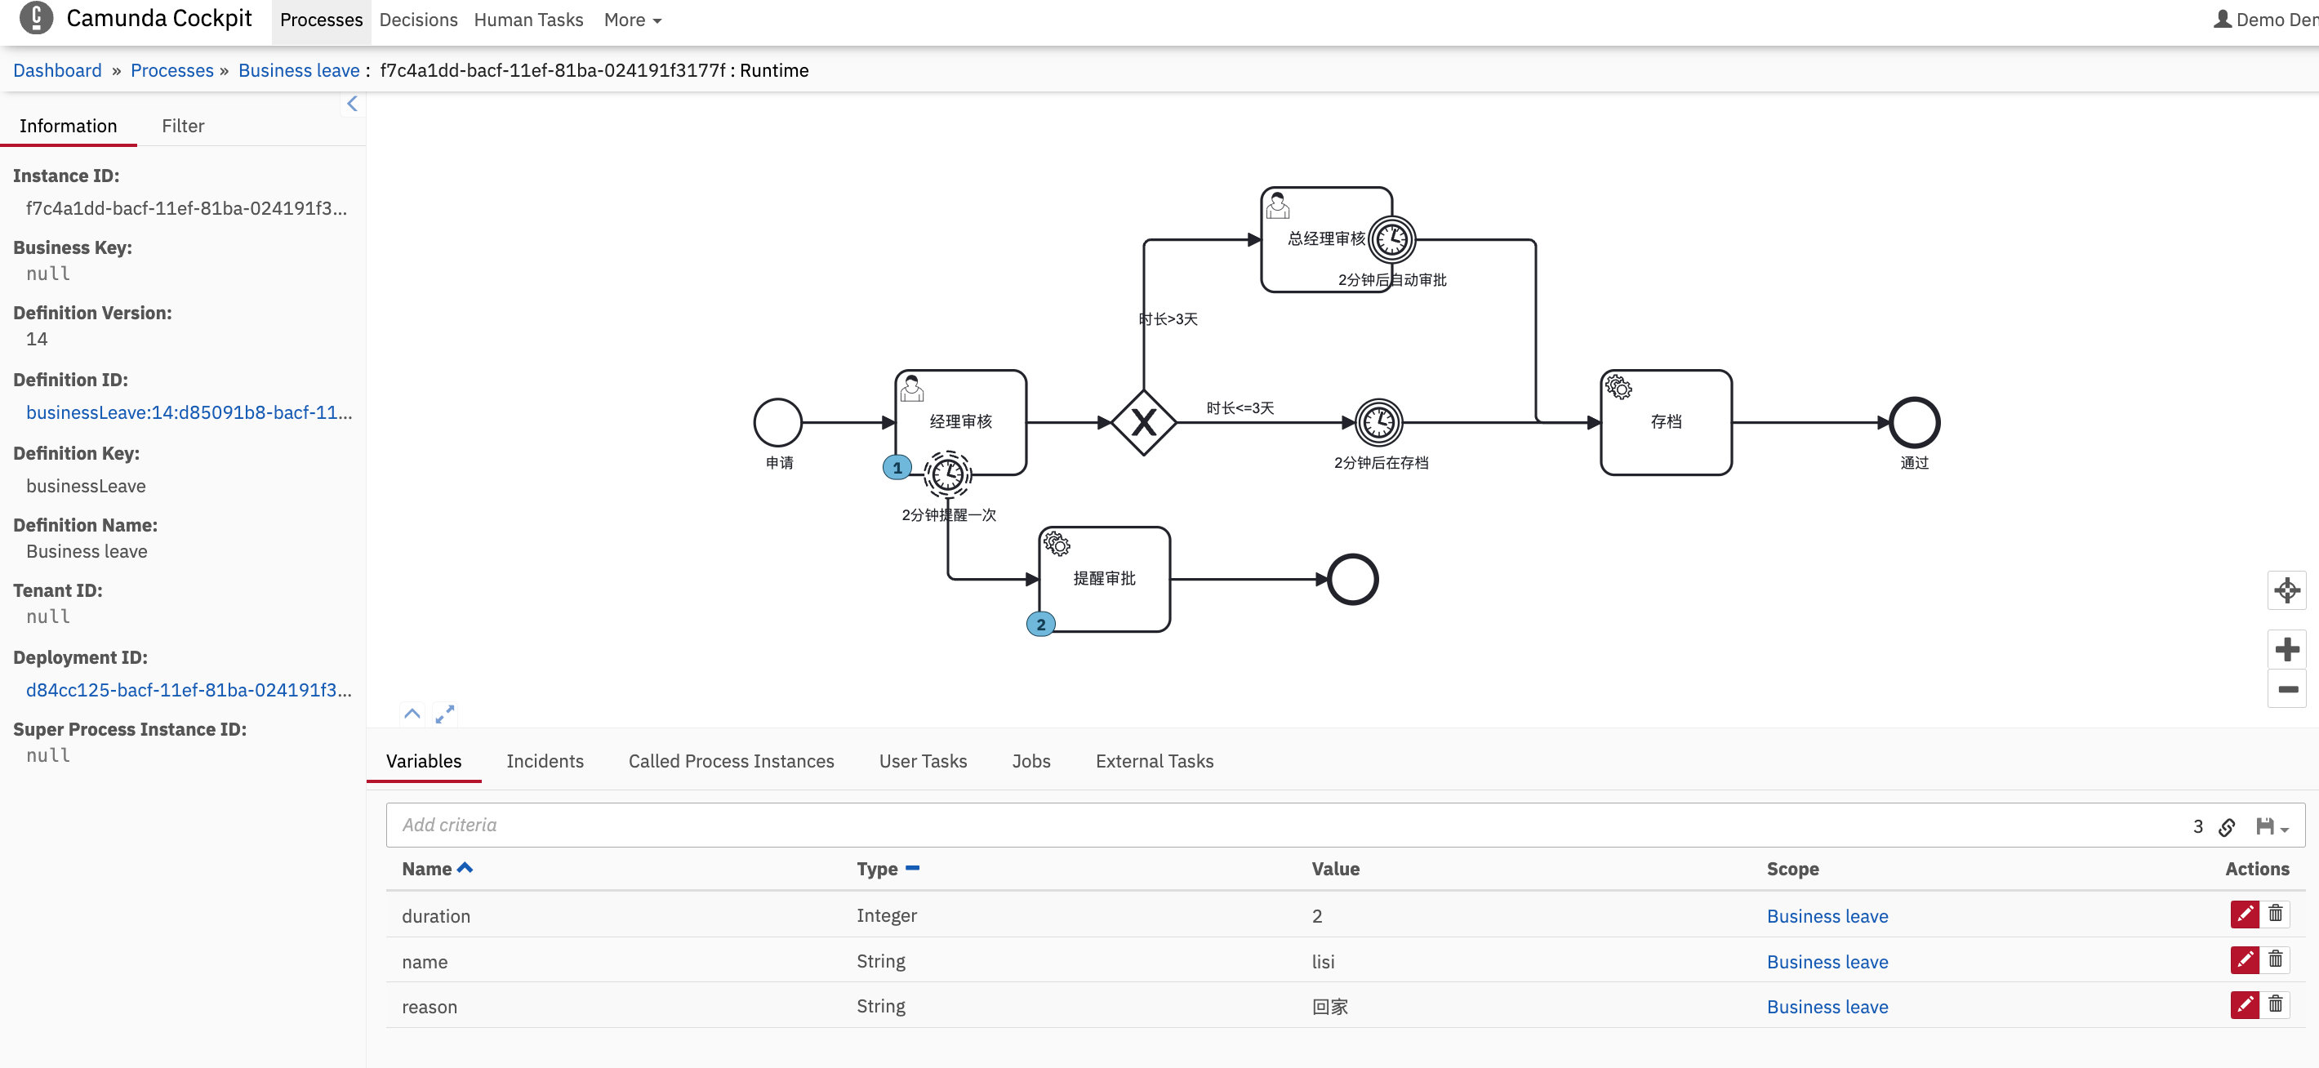Click the Camunda Cockpit logo icon
The width and height of the screenshot is (2319, 1068).
tap(36, 18)
